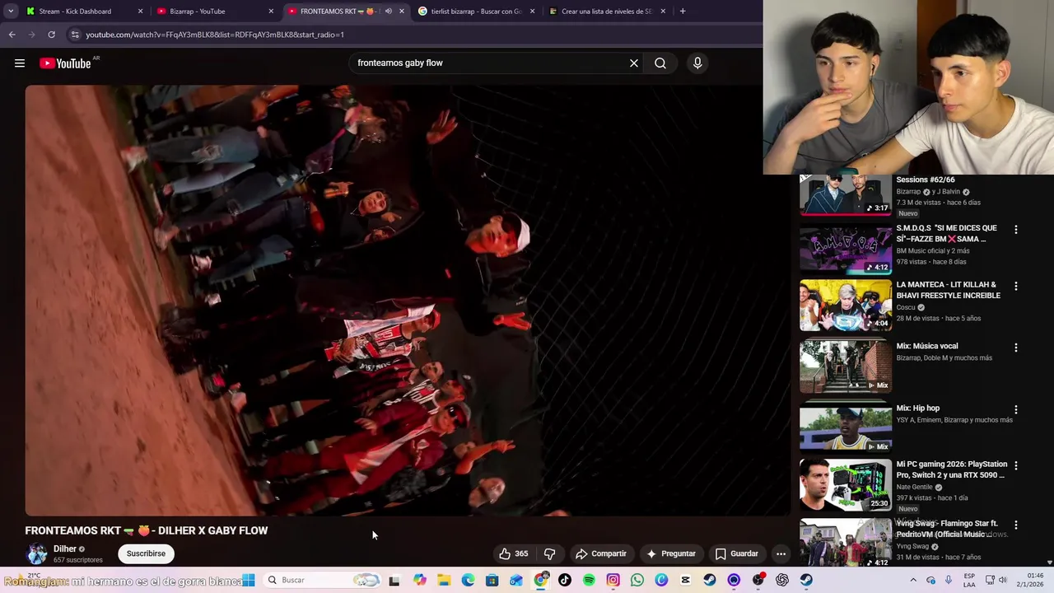The width and height of the screenshot is (1054, 593).
Task: Close the Bizarrap - YouTube tab
Action: point(271,12)
